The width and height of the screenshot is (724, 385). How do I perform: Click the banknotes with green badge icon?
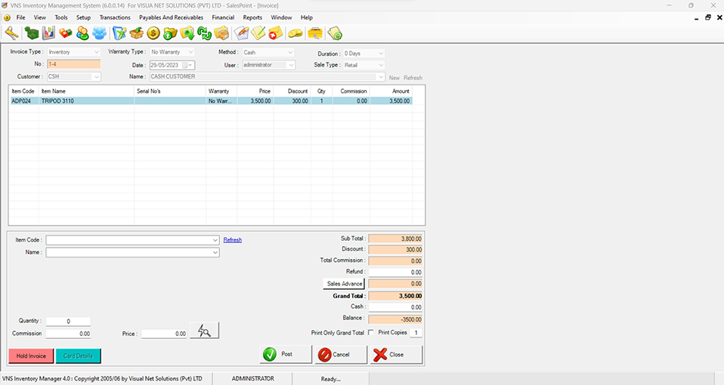335,33
